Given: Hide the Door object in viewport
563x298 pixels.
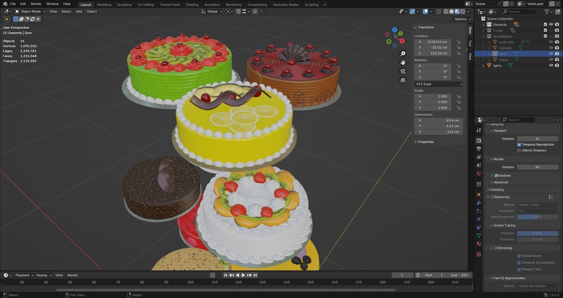Looking at the screenshot, I should click(551, 54).
